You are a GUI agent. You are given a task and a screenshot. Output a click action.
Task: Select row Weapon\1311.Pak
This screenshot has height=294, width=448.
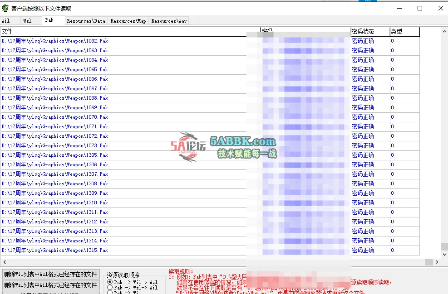pos(210,212)
